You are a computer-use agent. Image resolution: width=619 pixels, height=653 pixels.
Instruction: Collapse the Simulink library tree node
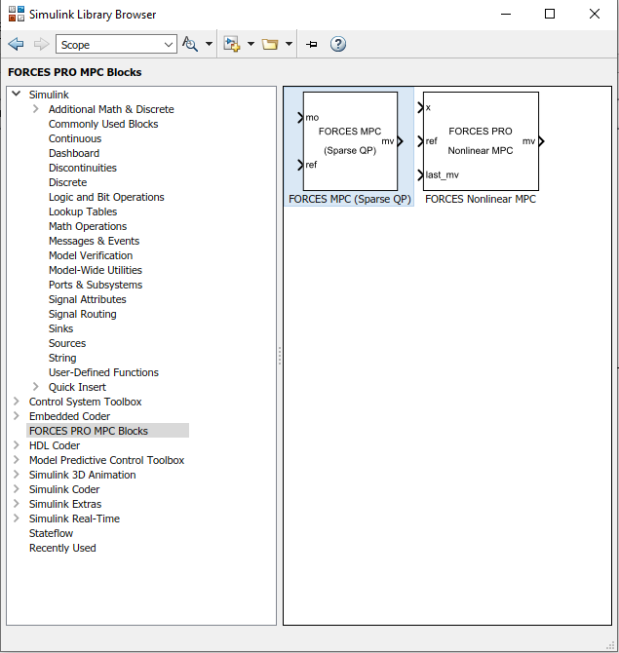pyautogui.click(x=17, y=94)
